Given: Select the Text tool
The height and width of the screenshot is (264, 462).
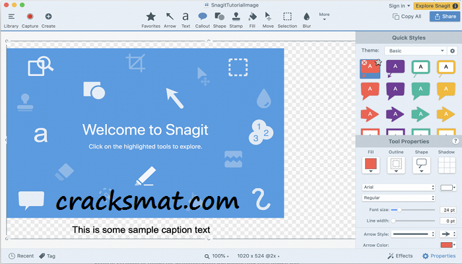Looking at the screenshot, I should point(185,20).
